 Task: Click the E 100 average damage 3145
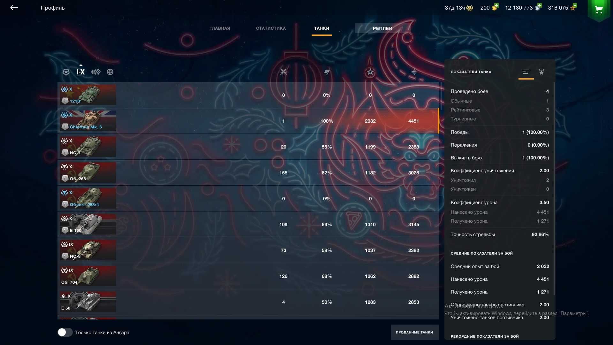coord(413,225)
